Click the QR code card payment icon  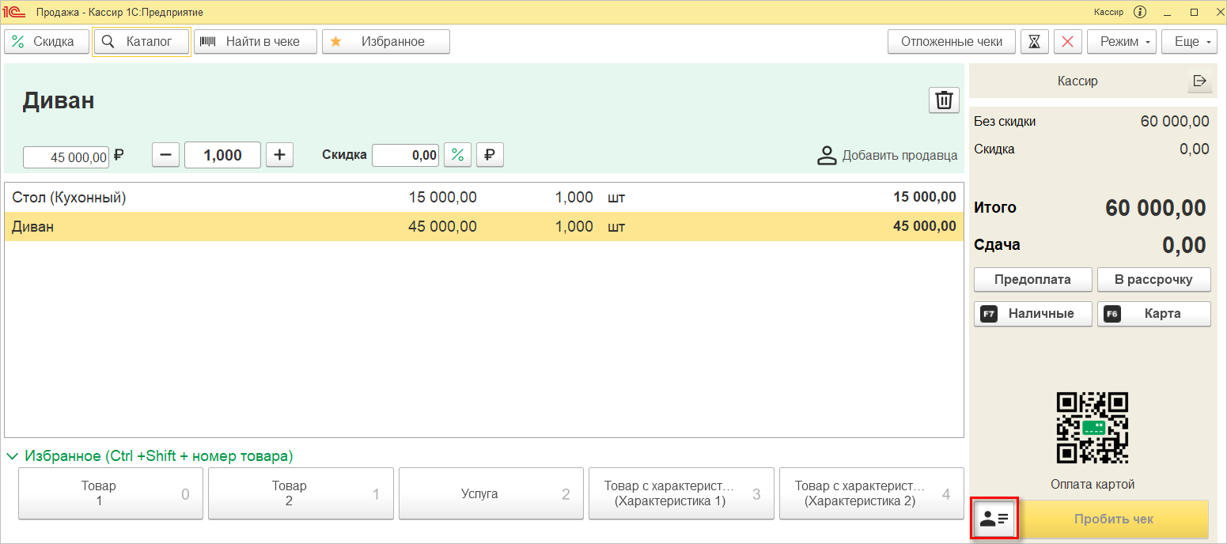point(1093,427)
